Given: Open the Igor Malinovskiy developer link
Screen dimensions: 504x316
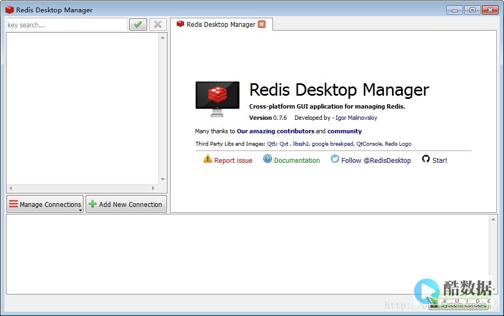Looking at the screenshot, I should click(x=356, y=118).
